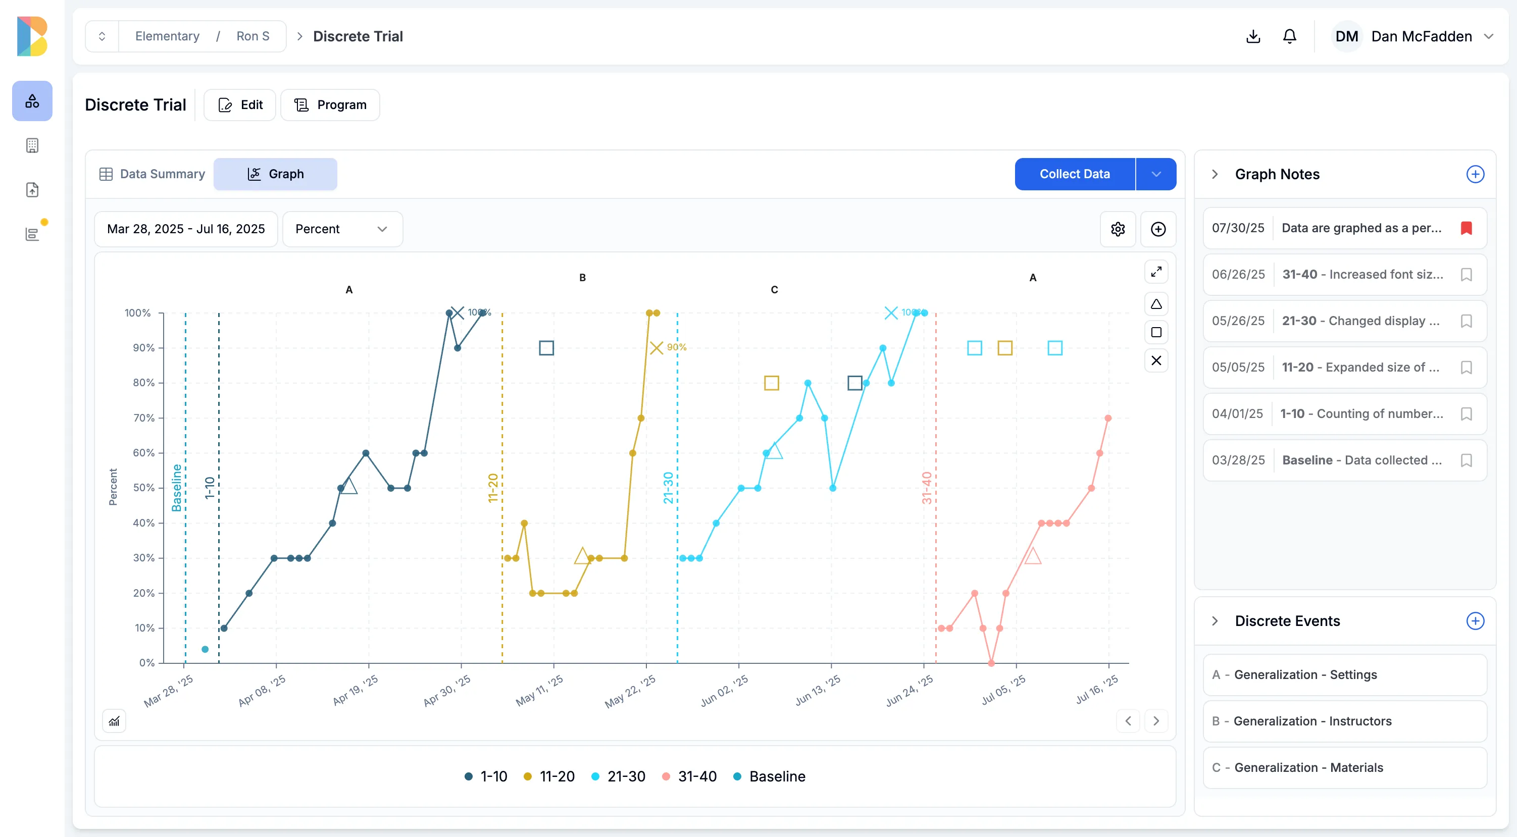Bookmark the 05/26/25 graph note
The height and width of the screenshot is (837, 1517).
coord(1467,322)
